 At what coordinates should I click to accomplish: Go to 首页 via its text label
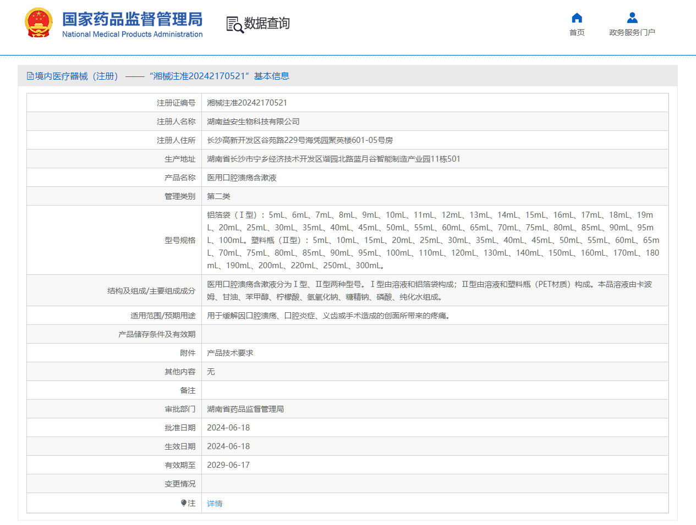[577, 32]
